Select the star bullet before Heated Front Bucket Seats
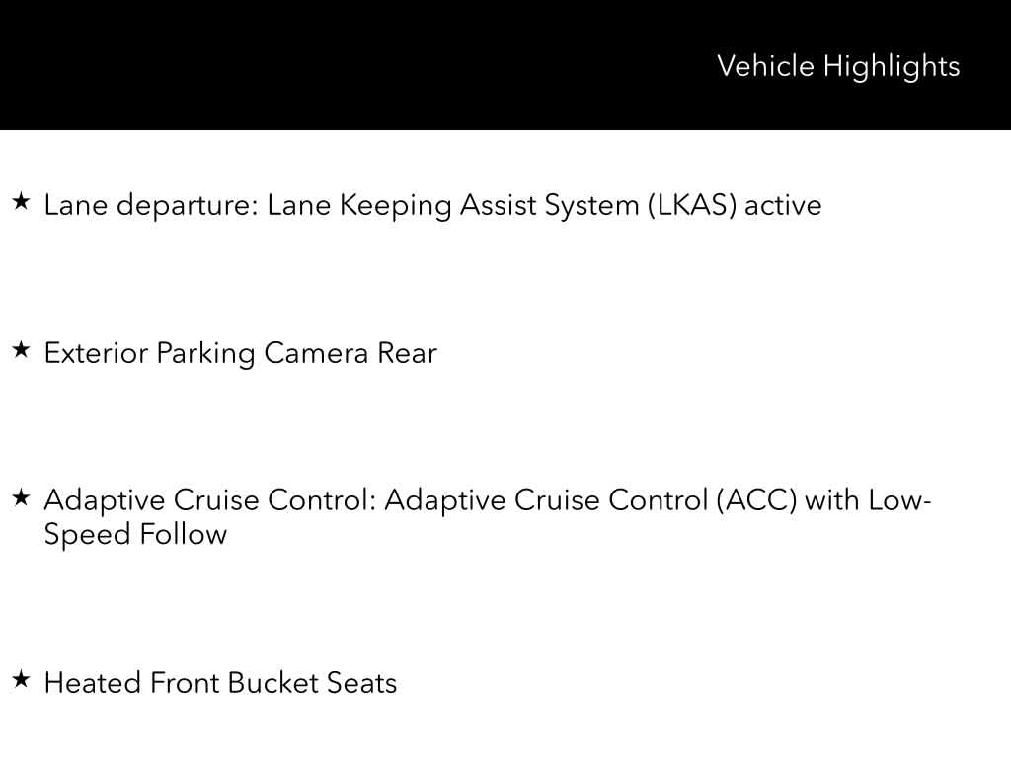This screenshot has height=758, width=1011. click(22, 680)
